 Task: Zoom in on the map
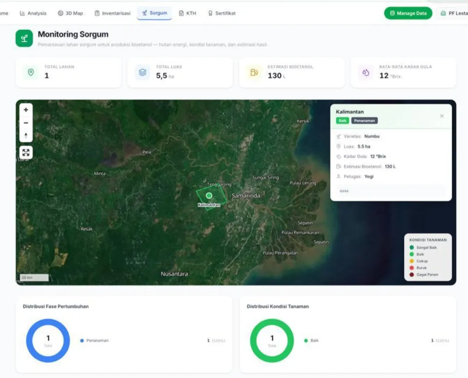[26, 110]
